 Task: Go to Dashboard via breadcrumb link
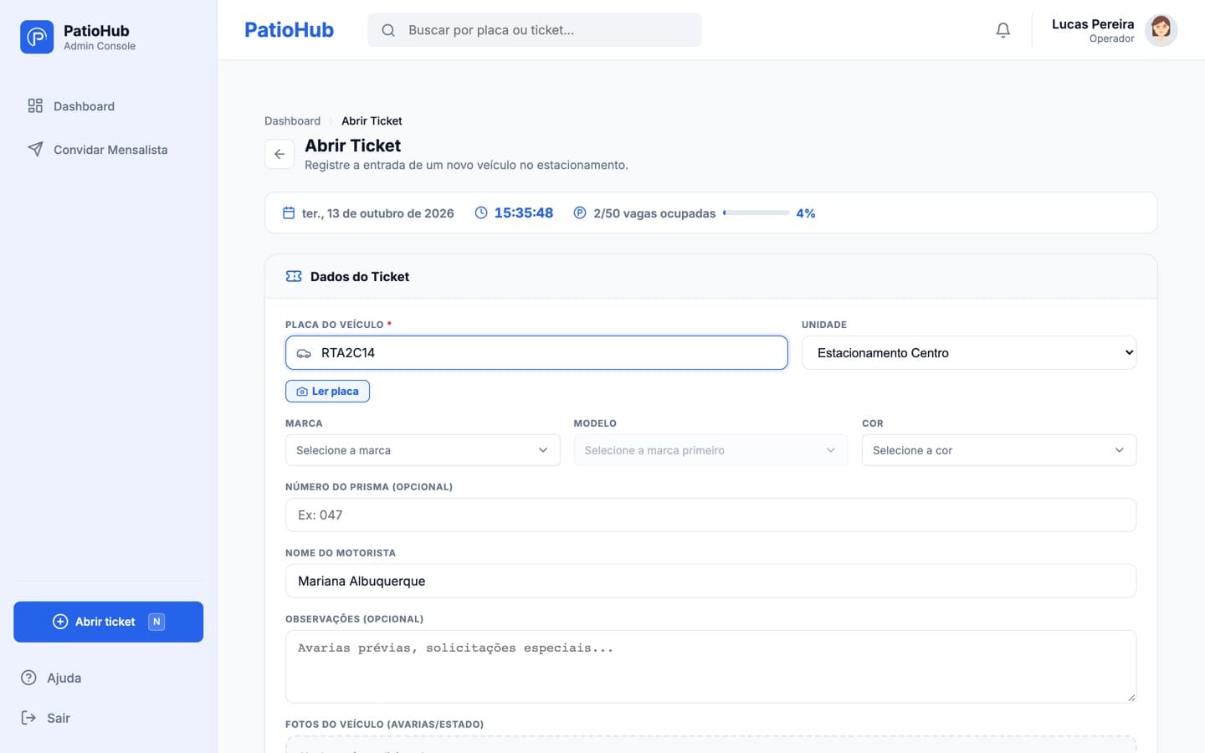(x=292, y=120)
